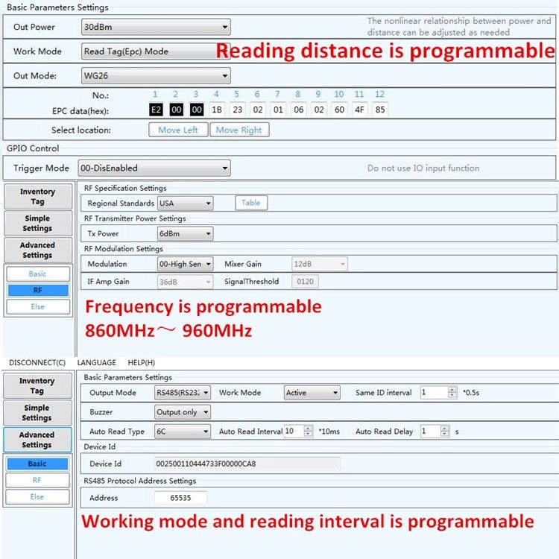Open the upper Inventory Tag section
The width and height of the screenshot is (559, 559).
point(38,197)
